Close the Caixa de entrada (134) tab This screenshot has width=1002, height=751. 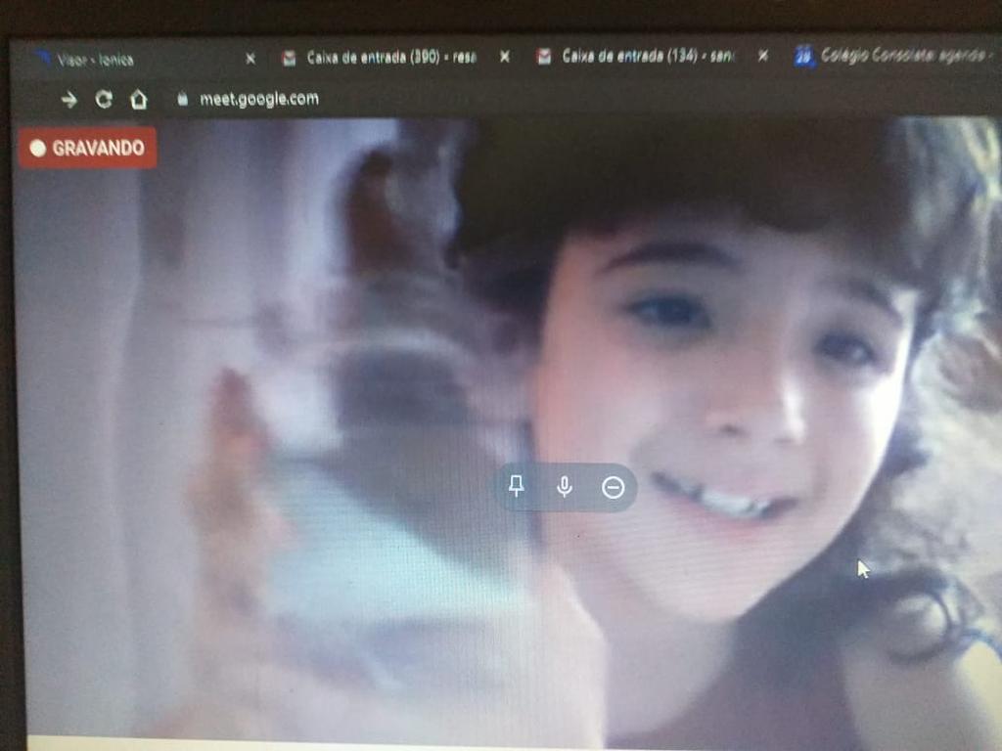(x=763, y=56)
